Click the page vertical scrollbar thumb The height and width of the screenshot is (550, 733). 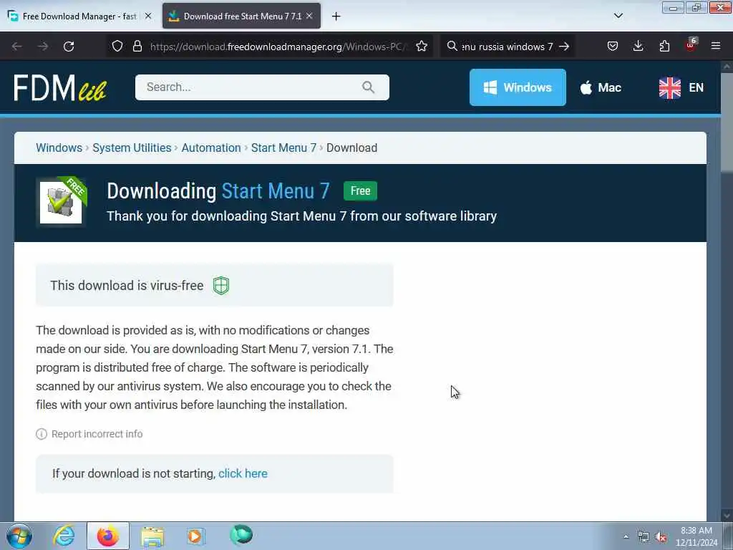[x=727, y=122]
